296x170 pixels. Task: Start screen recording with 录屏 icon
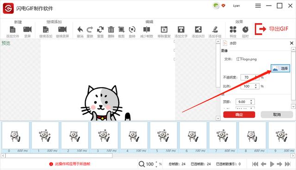(x=27, y=30)
